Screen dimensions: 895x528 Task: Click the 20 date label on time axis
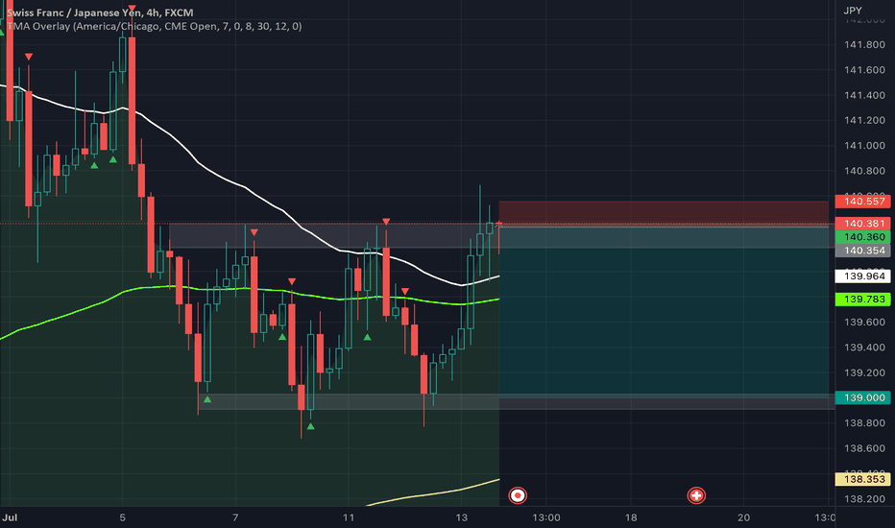coord(743,517)
